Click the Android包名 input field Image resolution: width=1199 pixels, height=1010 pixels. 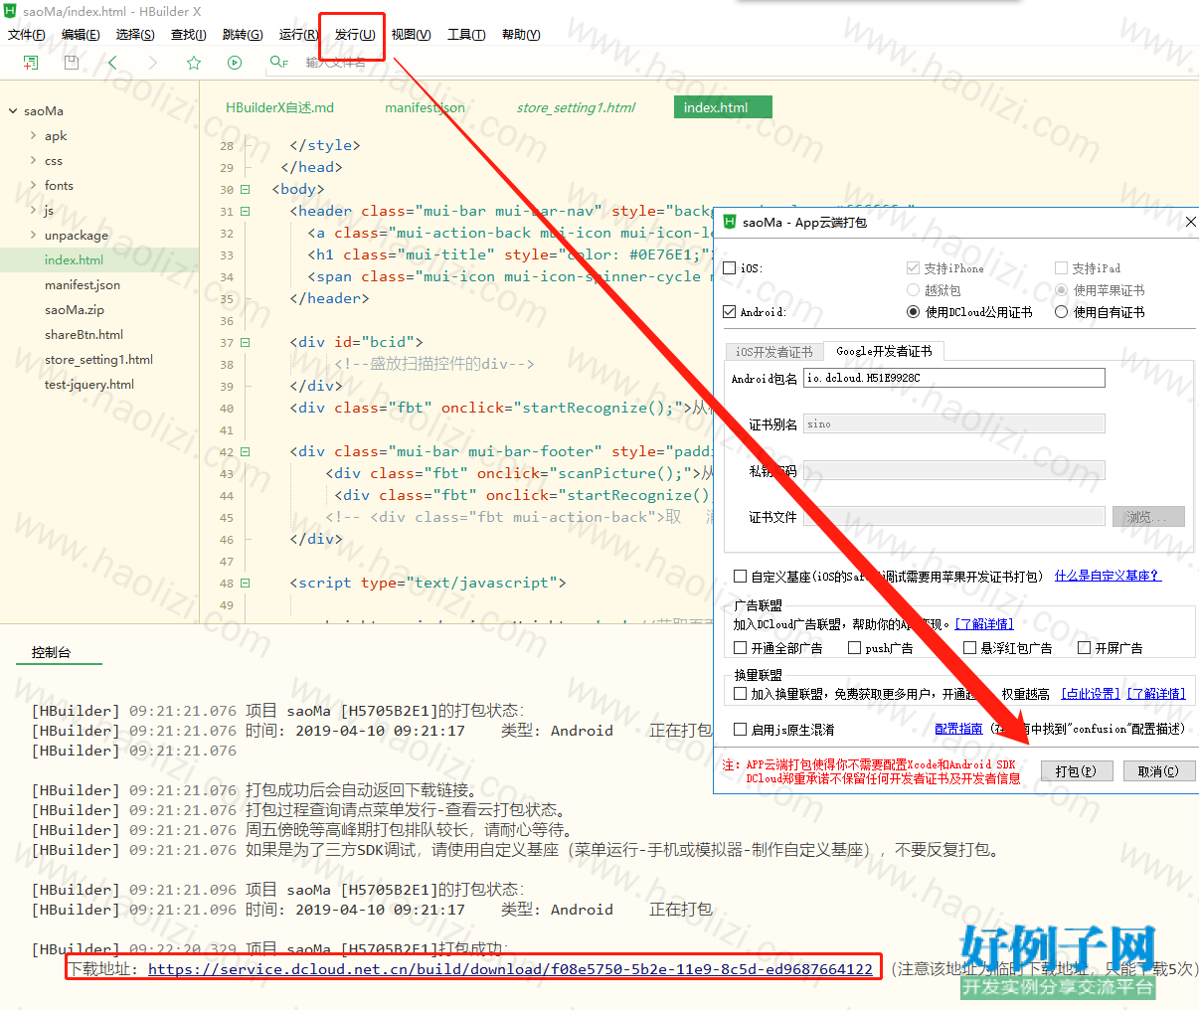click(954, 378)
